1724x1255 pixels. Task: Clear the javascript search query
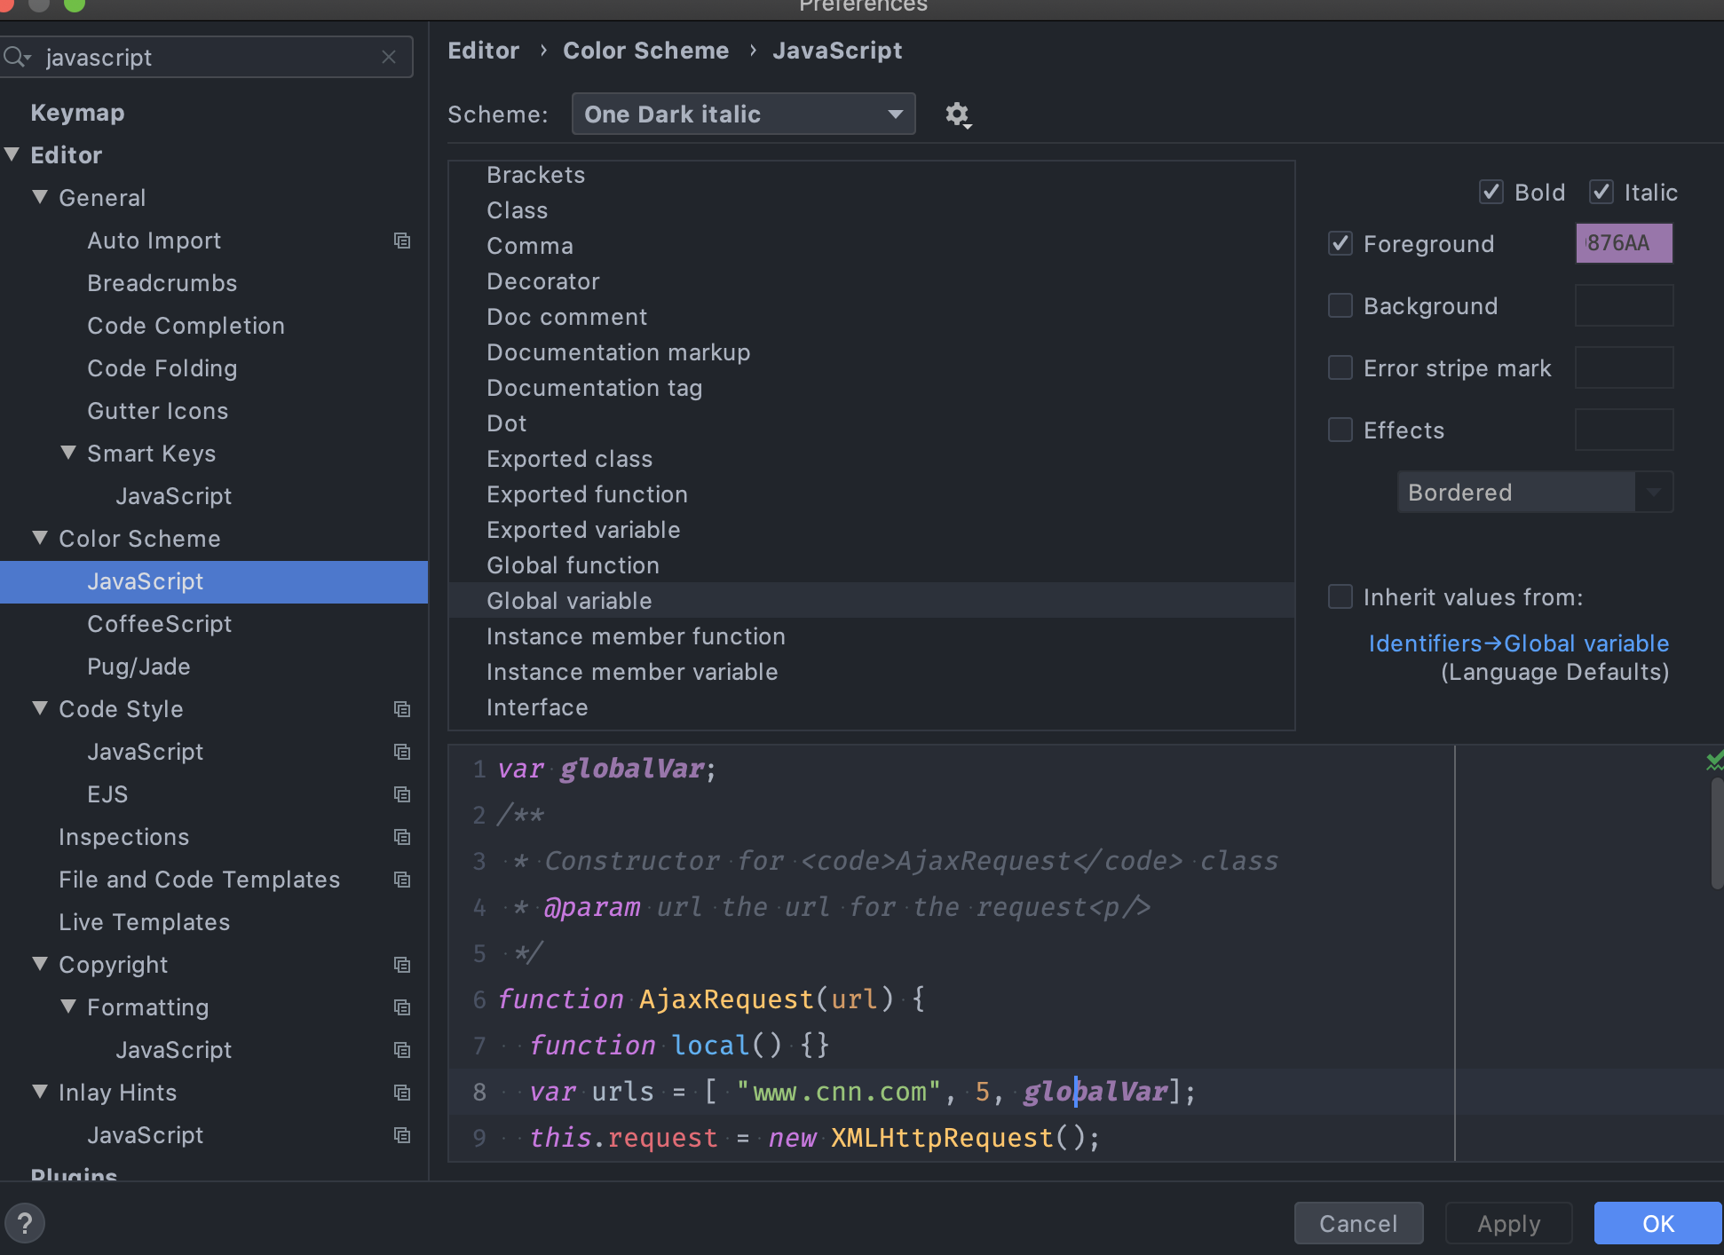pyautogui.click(x=389, y=57)
